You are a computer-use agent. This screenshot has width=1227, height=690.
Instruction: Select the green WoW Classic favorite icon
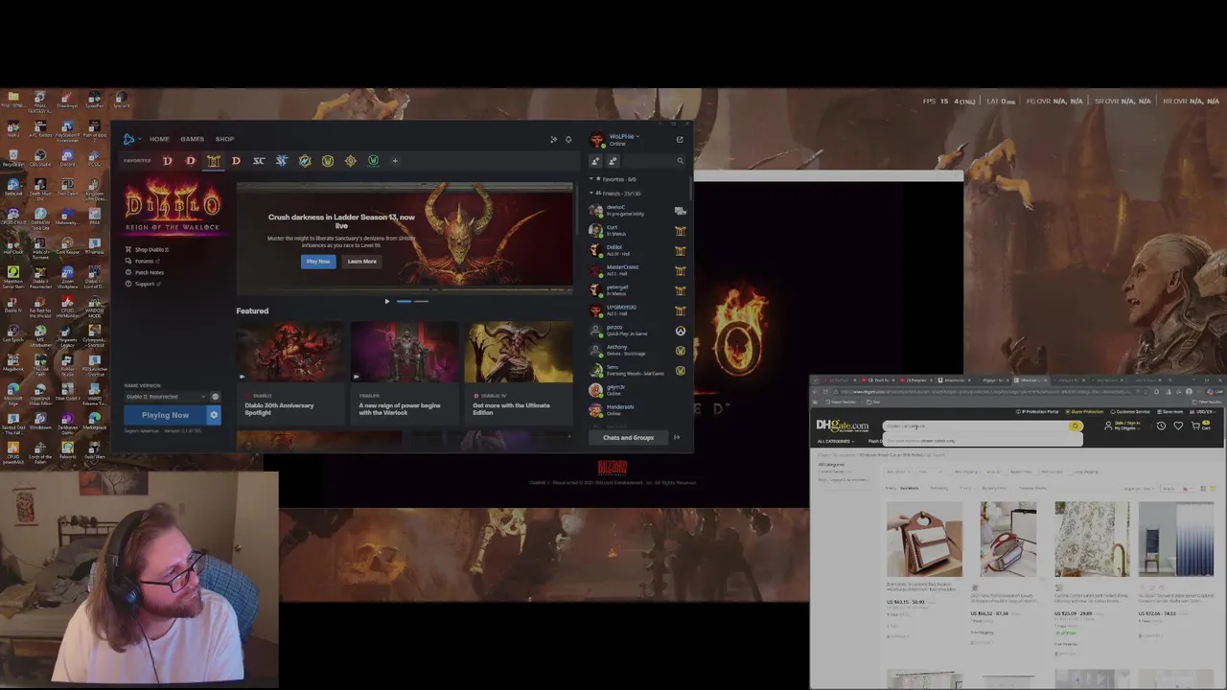pos(373,161)
